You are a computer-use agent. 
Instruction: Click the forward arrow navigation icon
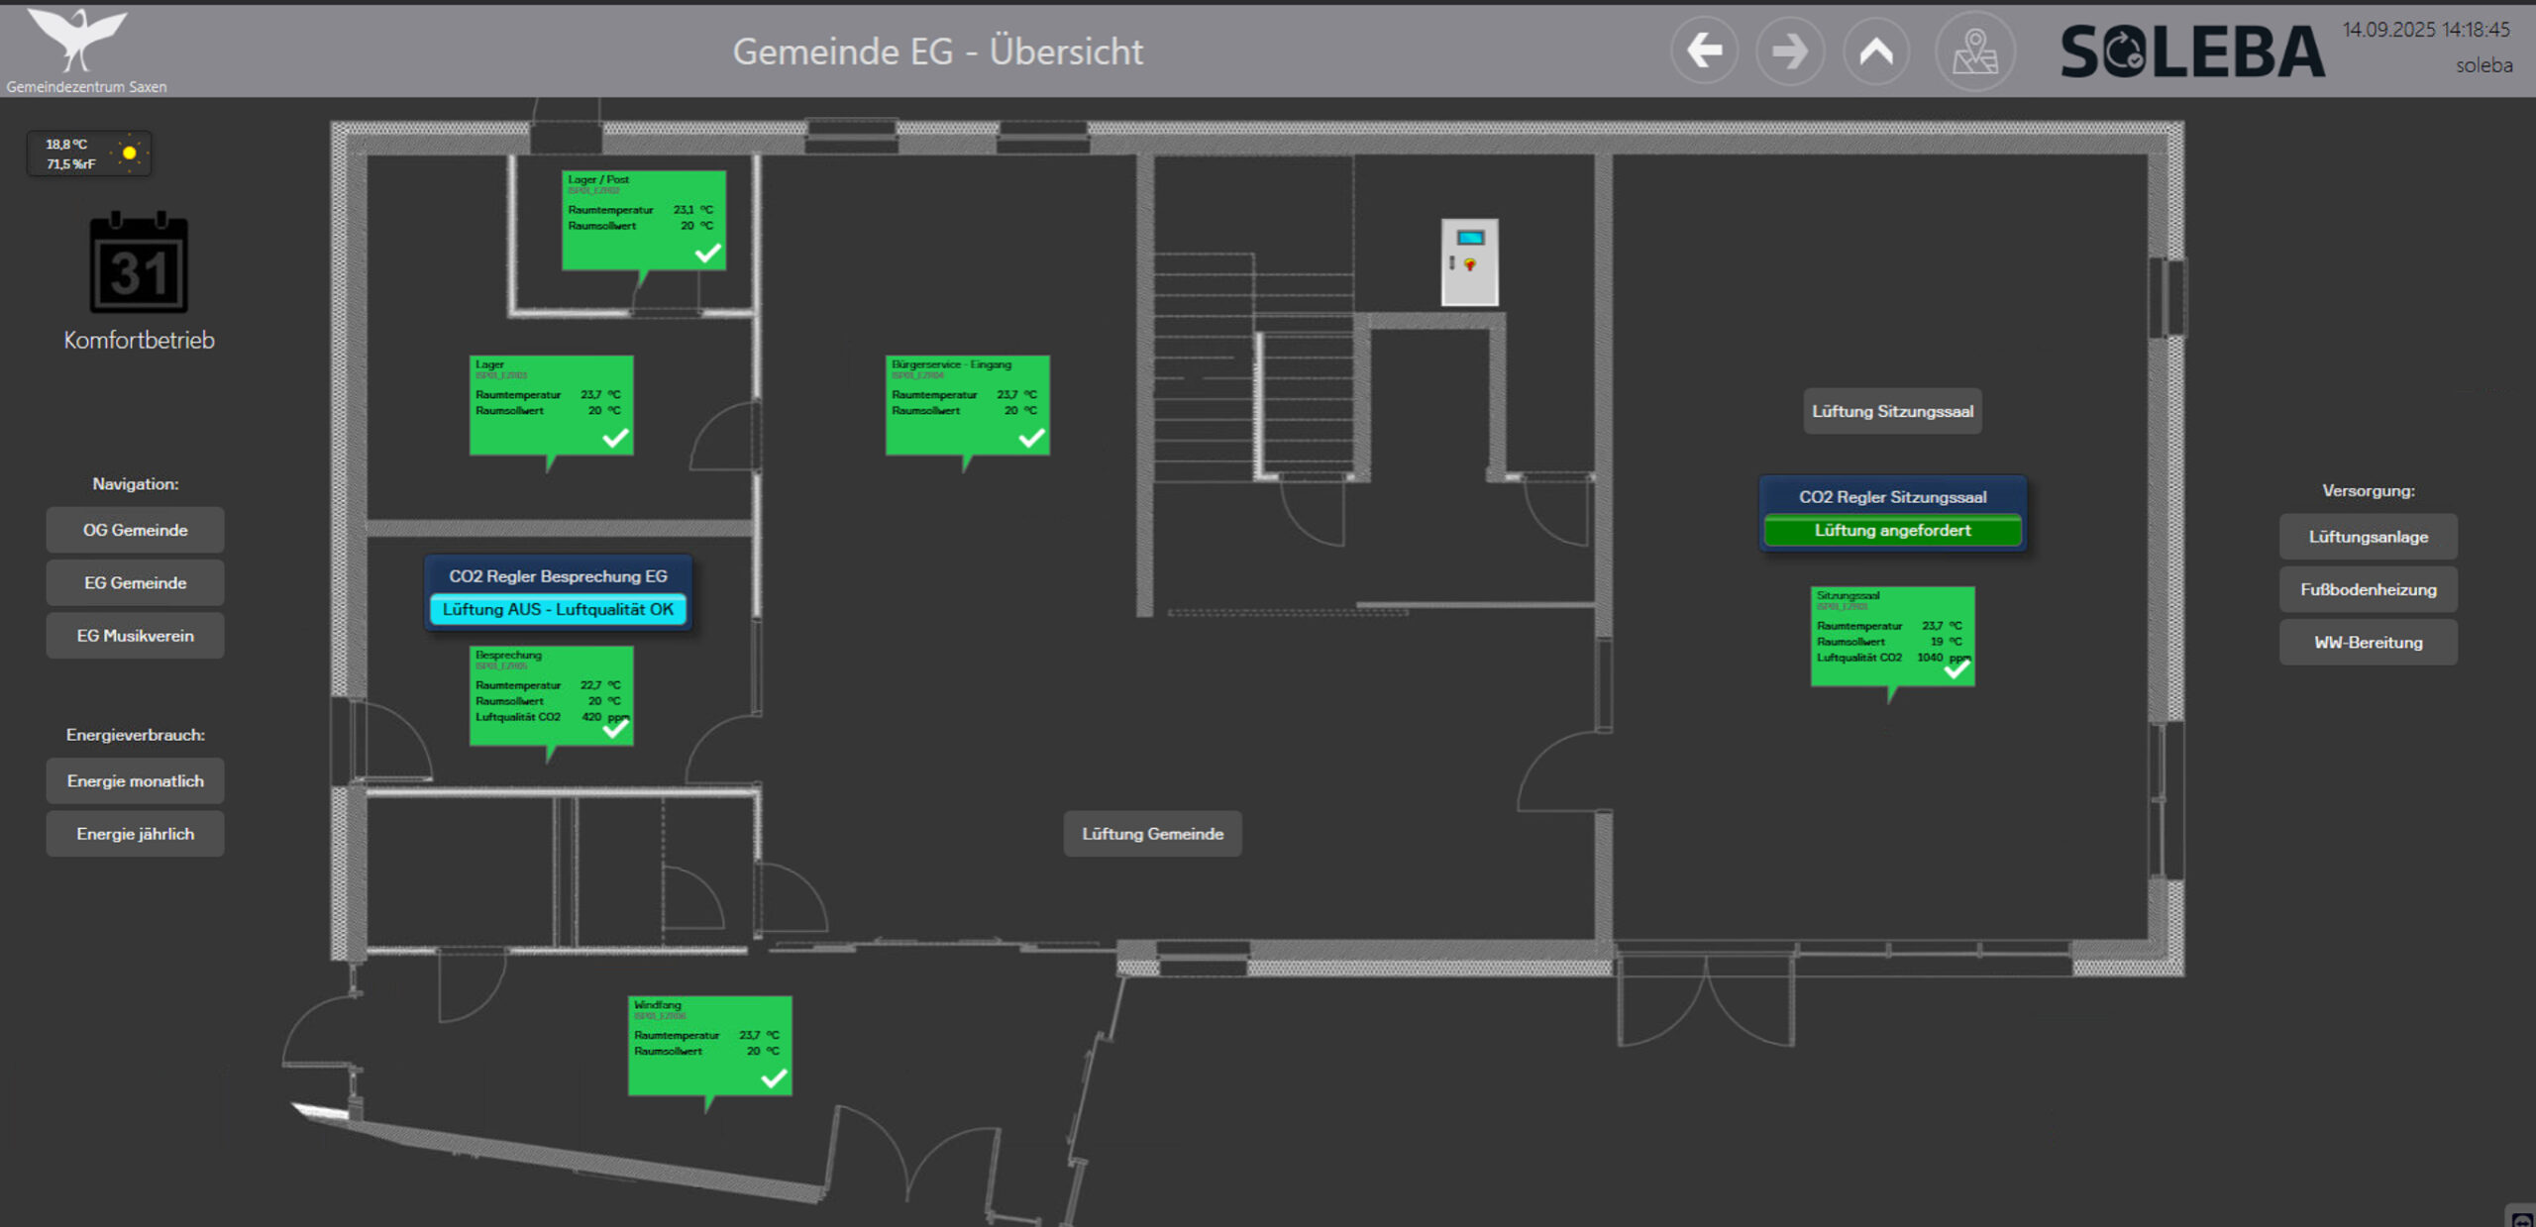(x=1789, y=51)
